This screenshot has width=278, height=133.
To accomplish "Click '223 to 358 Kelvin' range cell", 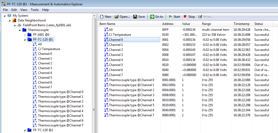I will 214,35.
